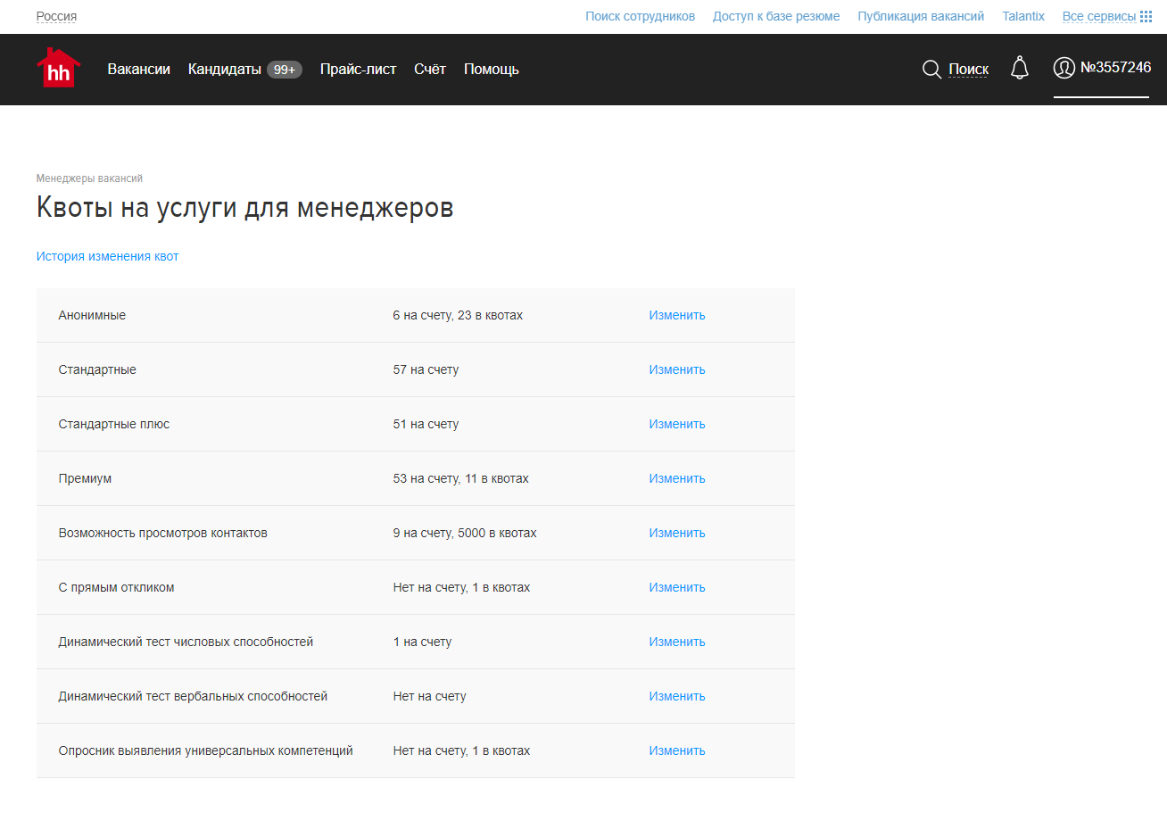Open the notifications bell
The image size is (1167, 829).
(1020, 68)
